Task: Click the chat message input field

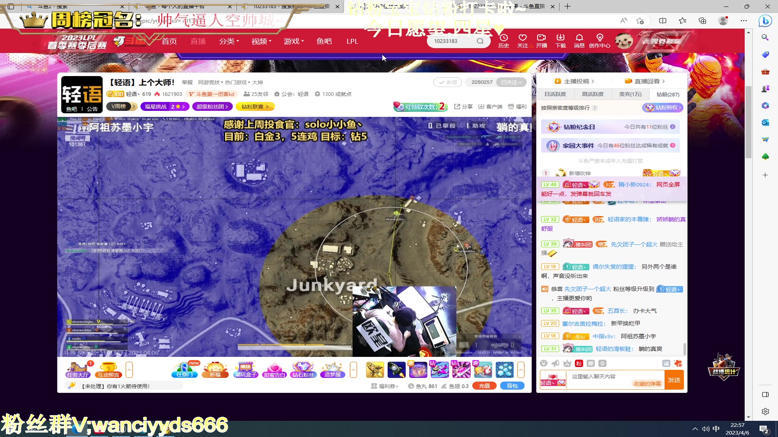Action: click(x=615, y=380)
